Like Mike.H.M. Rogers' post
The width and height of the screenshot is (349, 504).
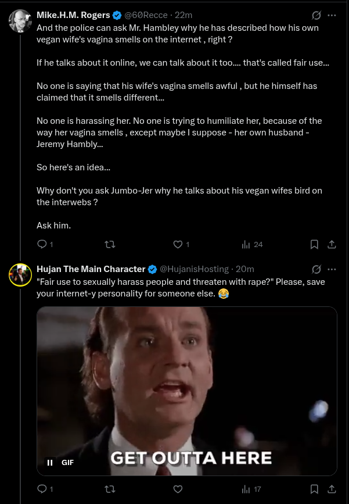pyautogui.click(x=178, y=245)
